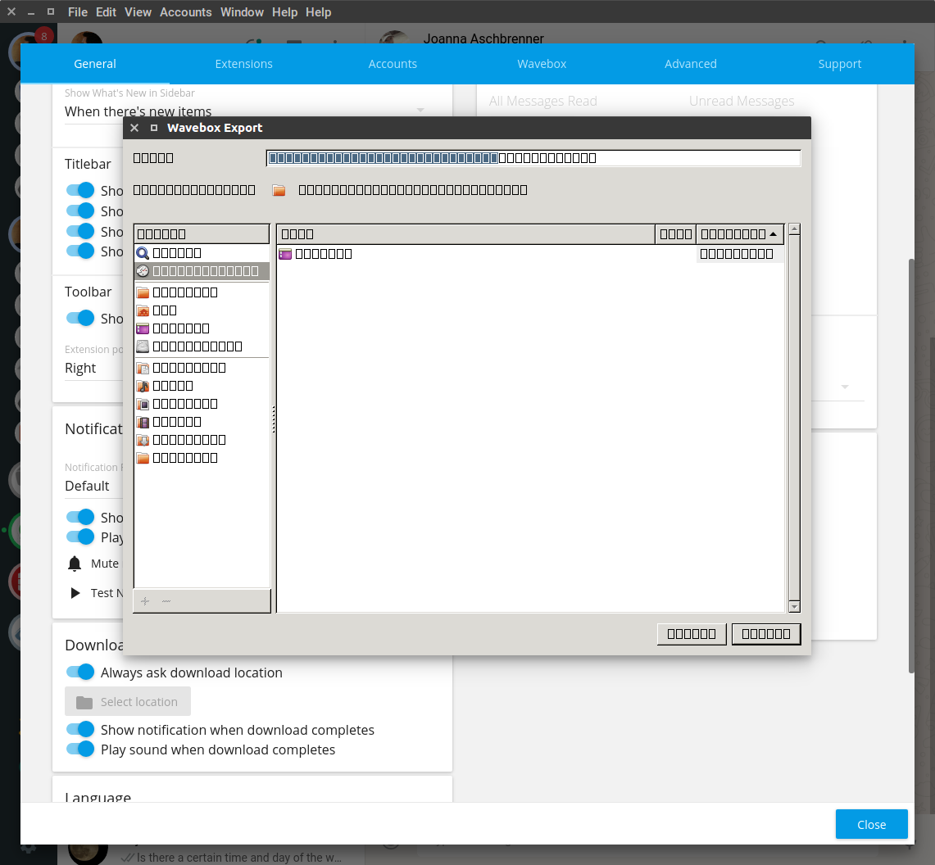Toggle Show notification when download completes
The image size is (935, 865).
[80, 729]
